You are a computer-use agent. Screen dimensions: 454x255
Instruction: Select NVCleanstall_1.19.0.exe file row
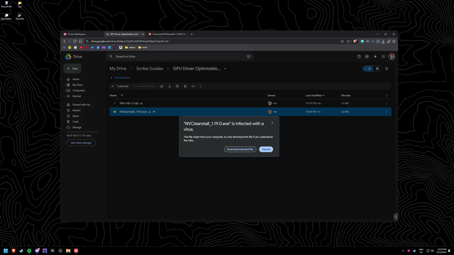point(250,112)
